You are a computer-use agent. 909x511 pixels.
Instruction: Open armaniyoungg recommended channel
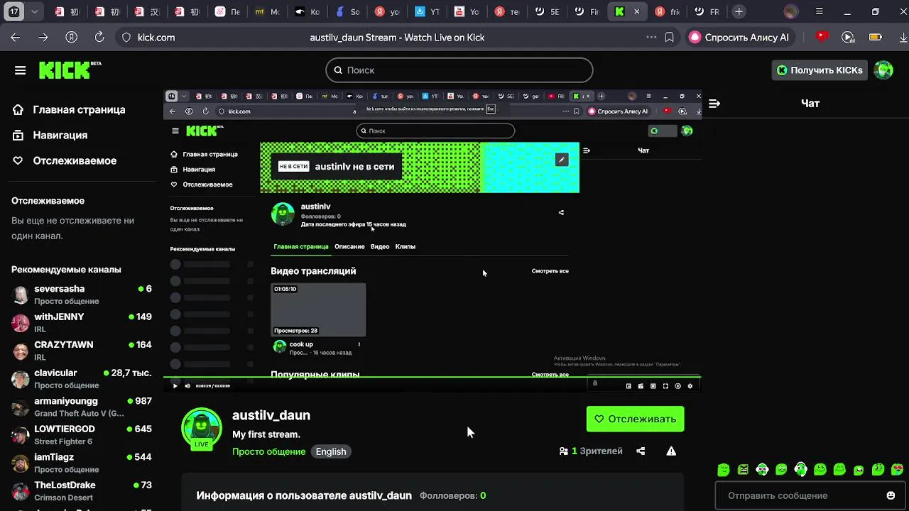(x=82, y=407)
